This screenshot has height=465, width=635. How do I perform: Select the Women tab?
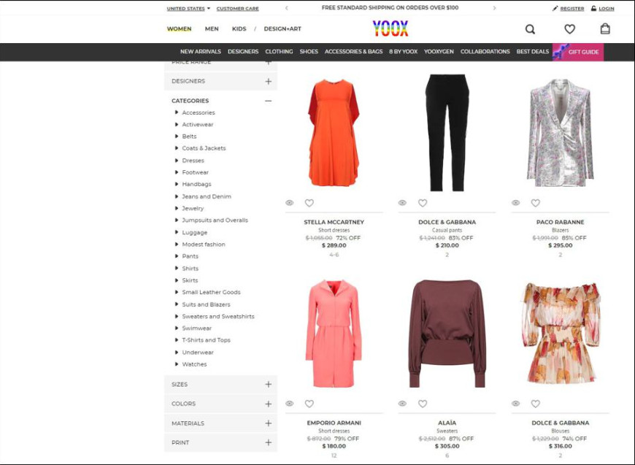pyautogui.click(x=179, y=28)
